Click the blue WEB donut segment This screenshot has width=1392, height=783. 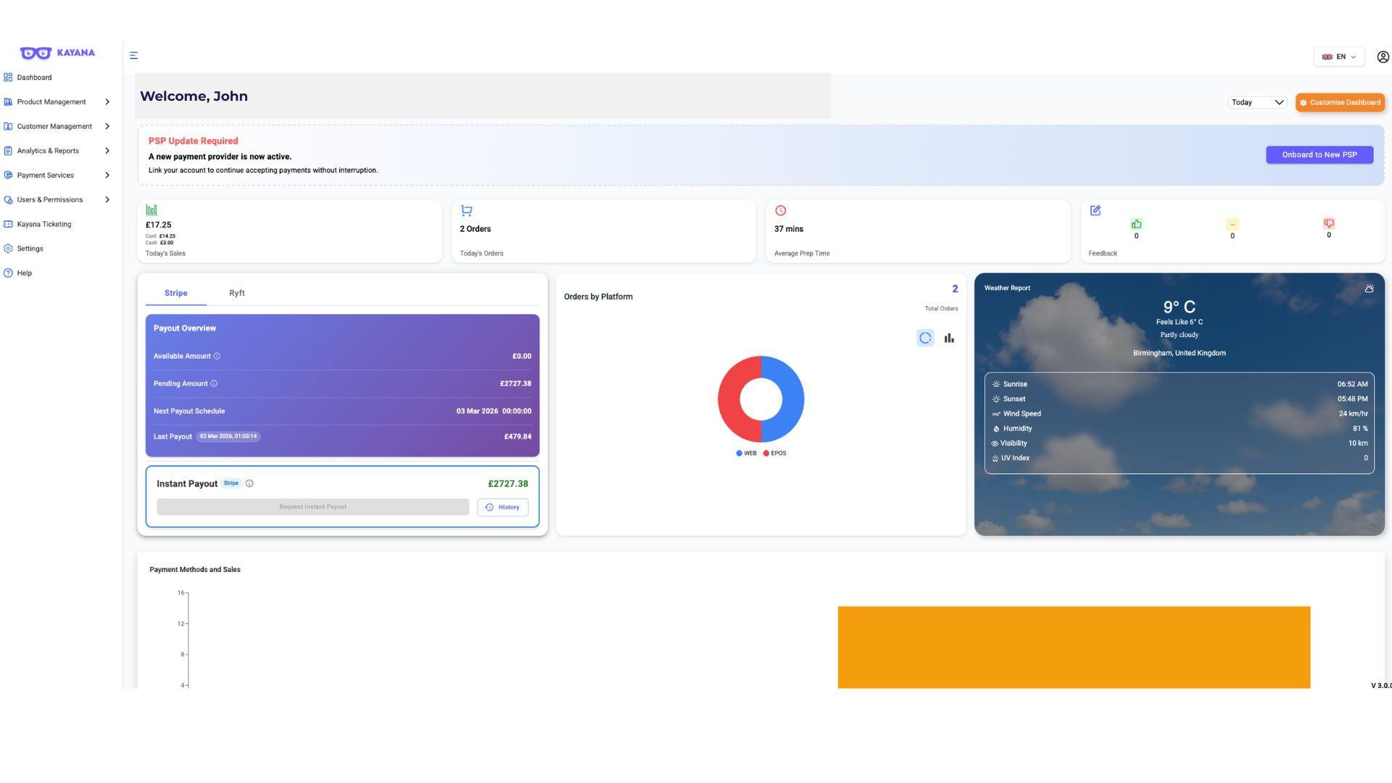pyautogui.click(x=793, y=399)
